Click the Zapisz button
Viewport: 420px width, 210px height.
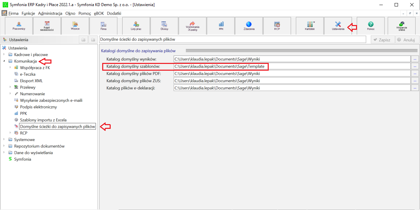(x=382, y=40)
